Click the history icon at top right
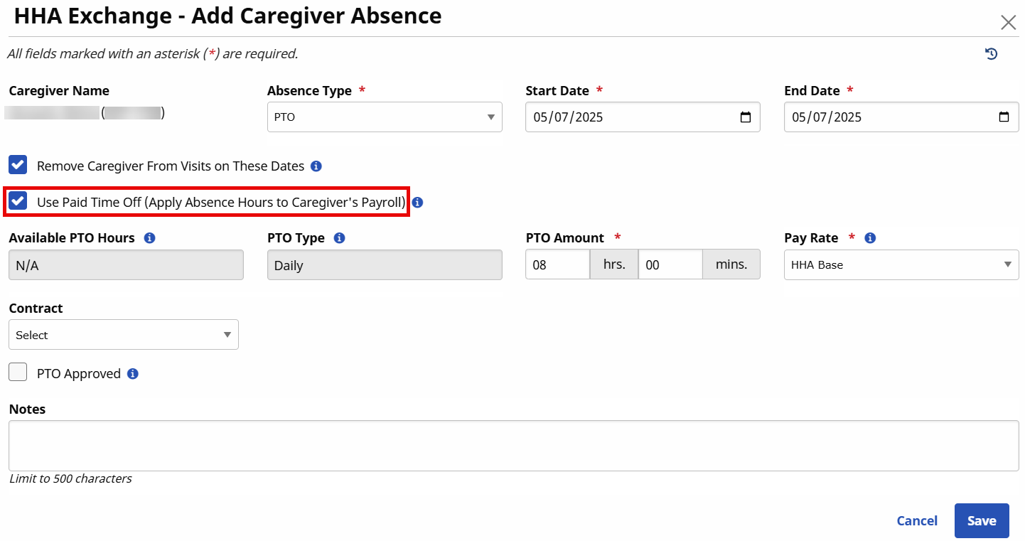 tap(991, 54)
